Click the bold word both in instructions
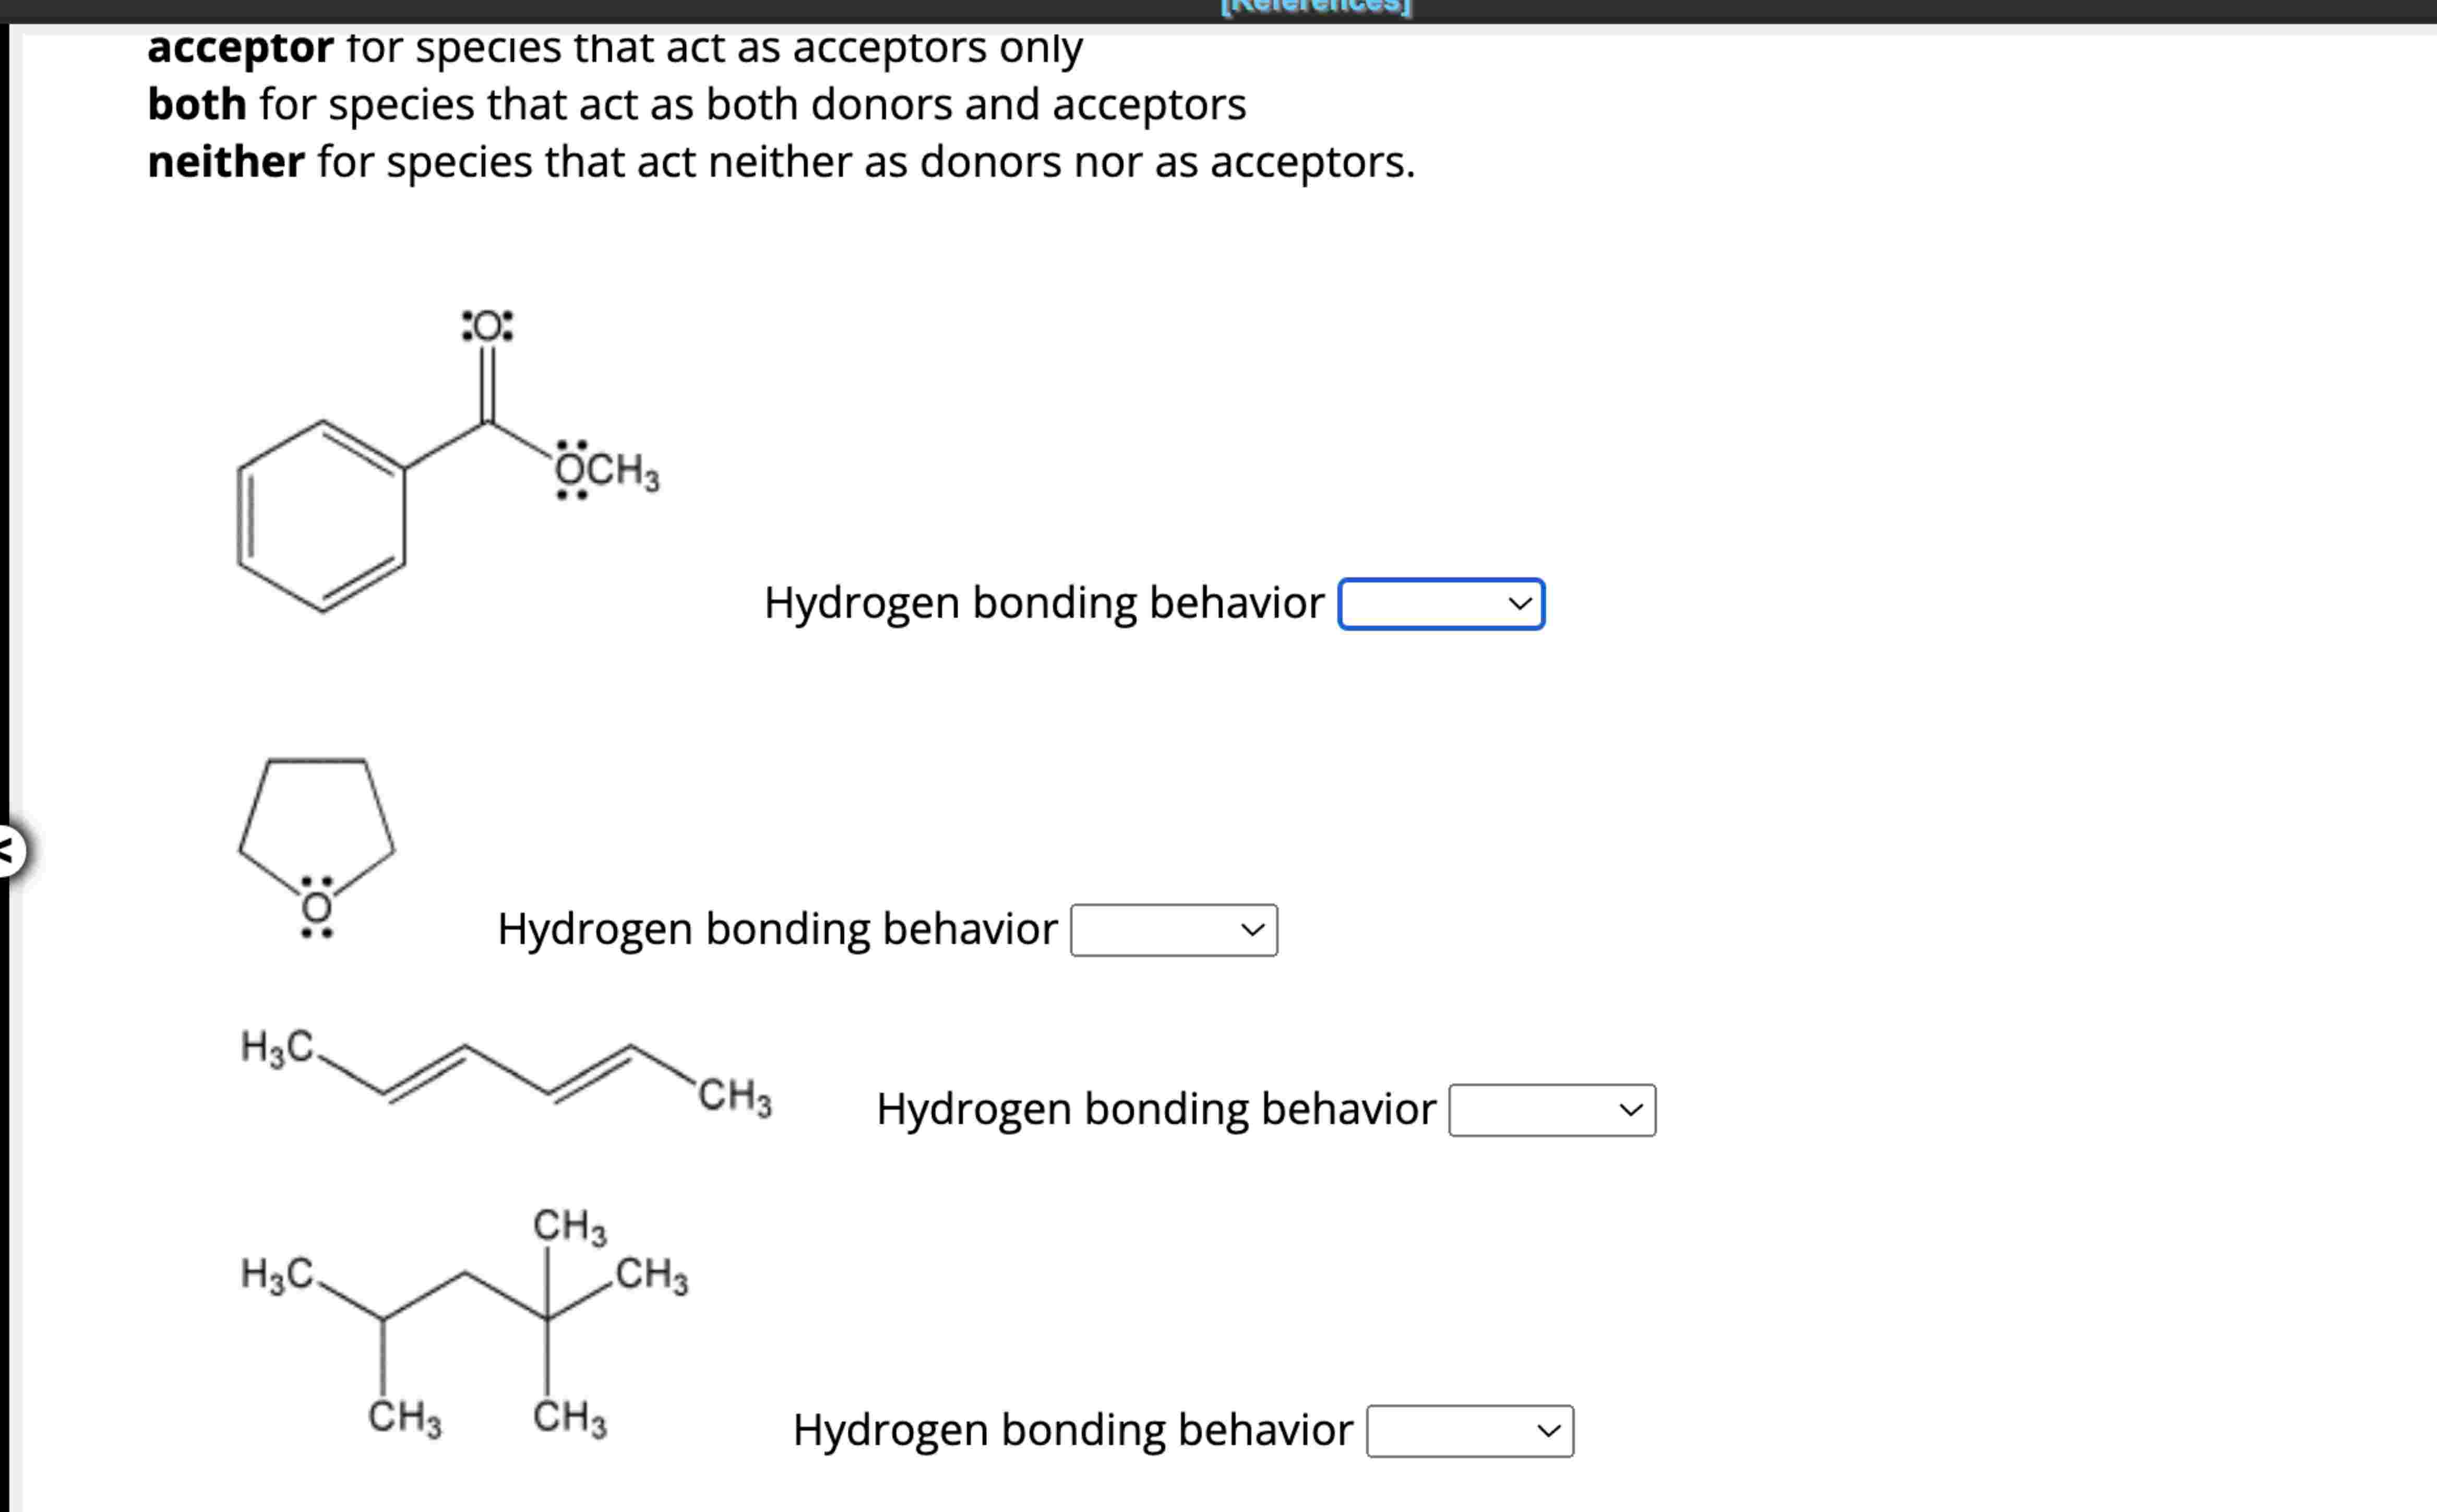Image resolution: width=2437 pixels, height=1512 pixels. pos(196,104)
